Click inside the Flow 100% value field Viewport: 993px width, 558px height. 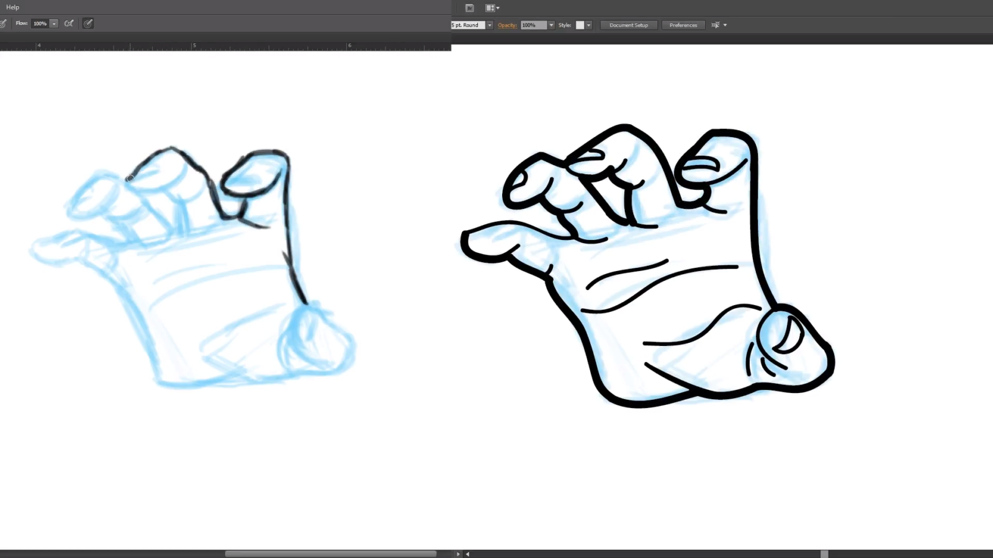point(38,24)
